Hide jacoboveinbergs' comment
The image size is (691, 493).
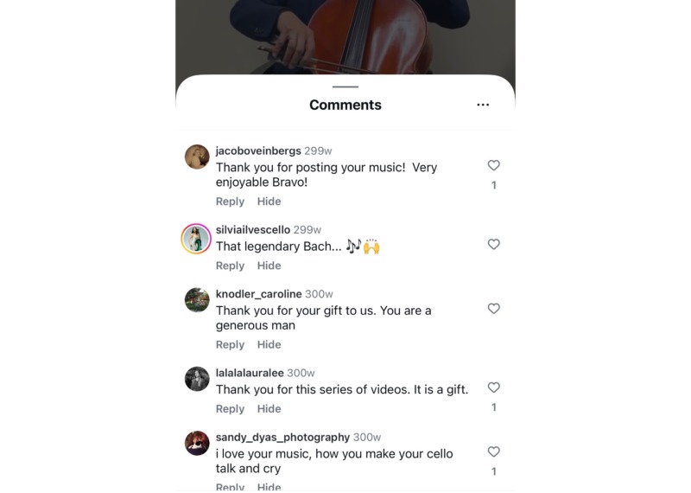click(269, 202)
